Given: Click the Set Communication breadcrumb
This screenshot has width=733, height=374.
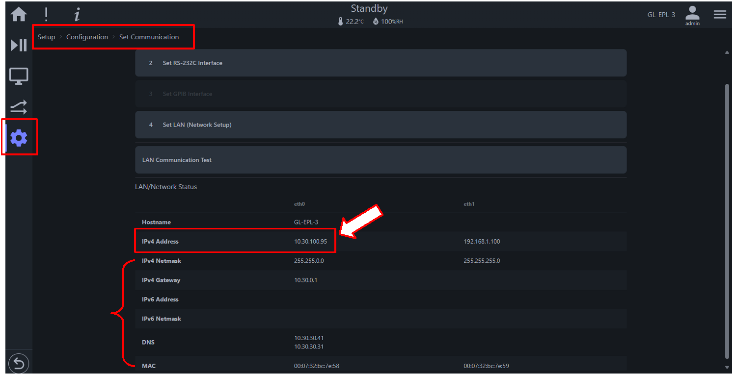Looking at the screenshot, I should point(149,37).
